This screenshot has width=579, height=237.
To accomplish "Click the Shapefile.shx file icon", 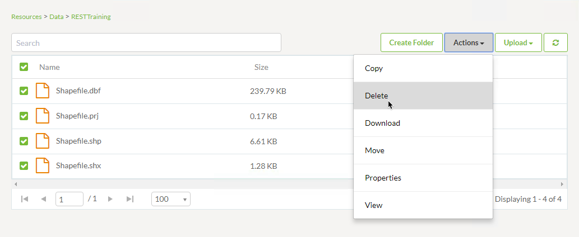I will click(43, 165).
